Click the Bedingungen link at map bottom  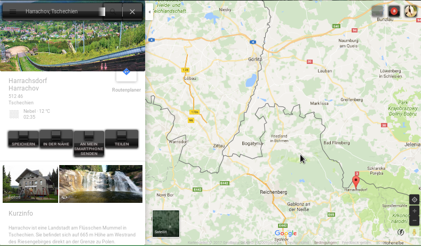(325, 242)
